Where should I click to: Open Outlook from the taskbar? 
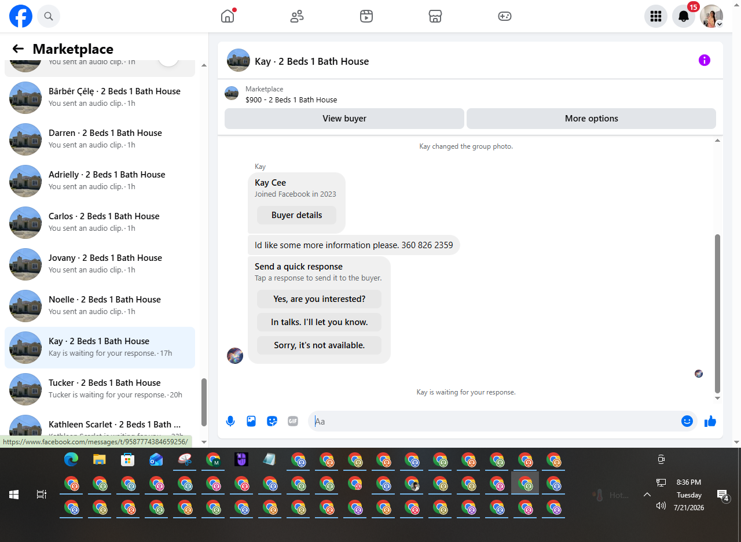pyautogui.click(x=156, y=459)
